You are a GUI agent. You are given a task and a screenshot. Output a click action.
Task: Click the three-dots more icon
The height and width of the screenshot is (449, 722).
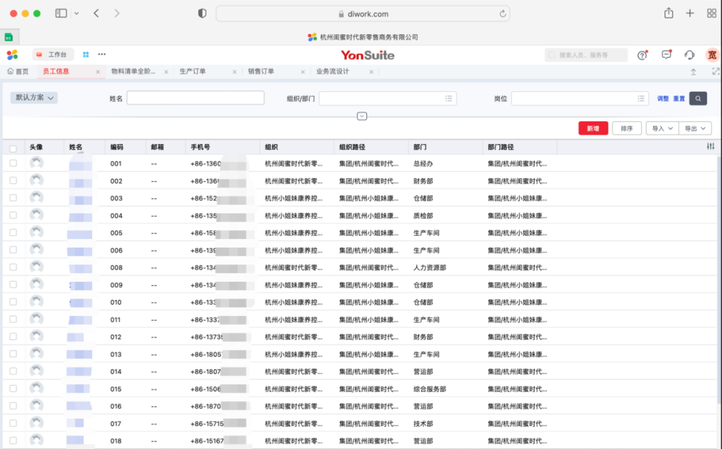pyautogui.click(x=102, y=54)
